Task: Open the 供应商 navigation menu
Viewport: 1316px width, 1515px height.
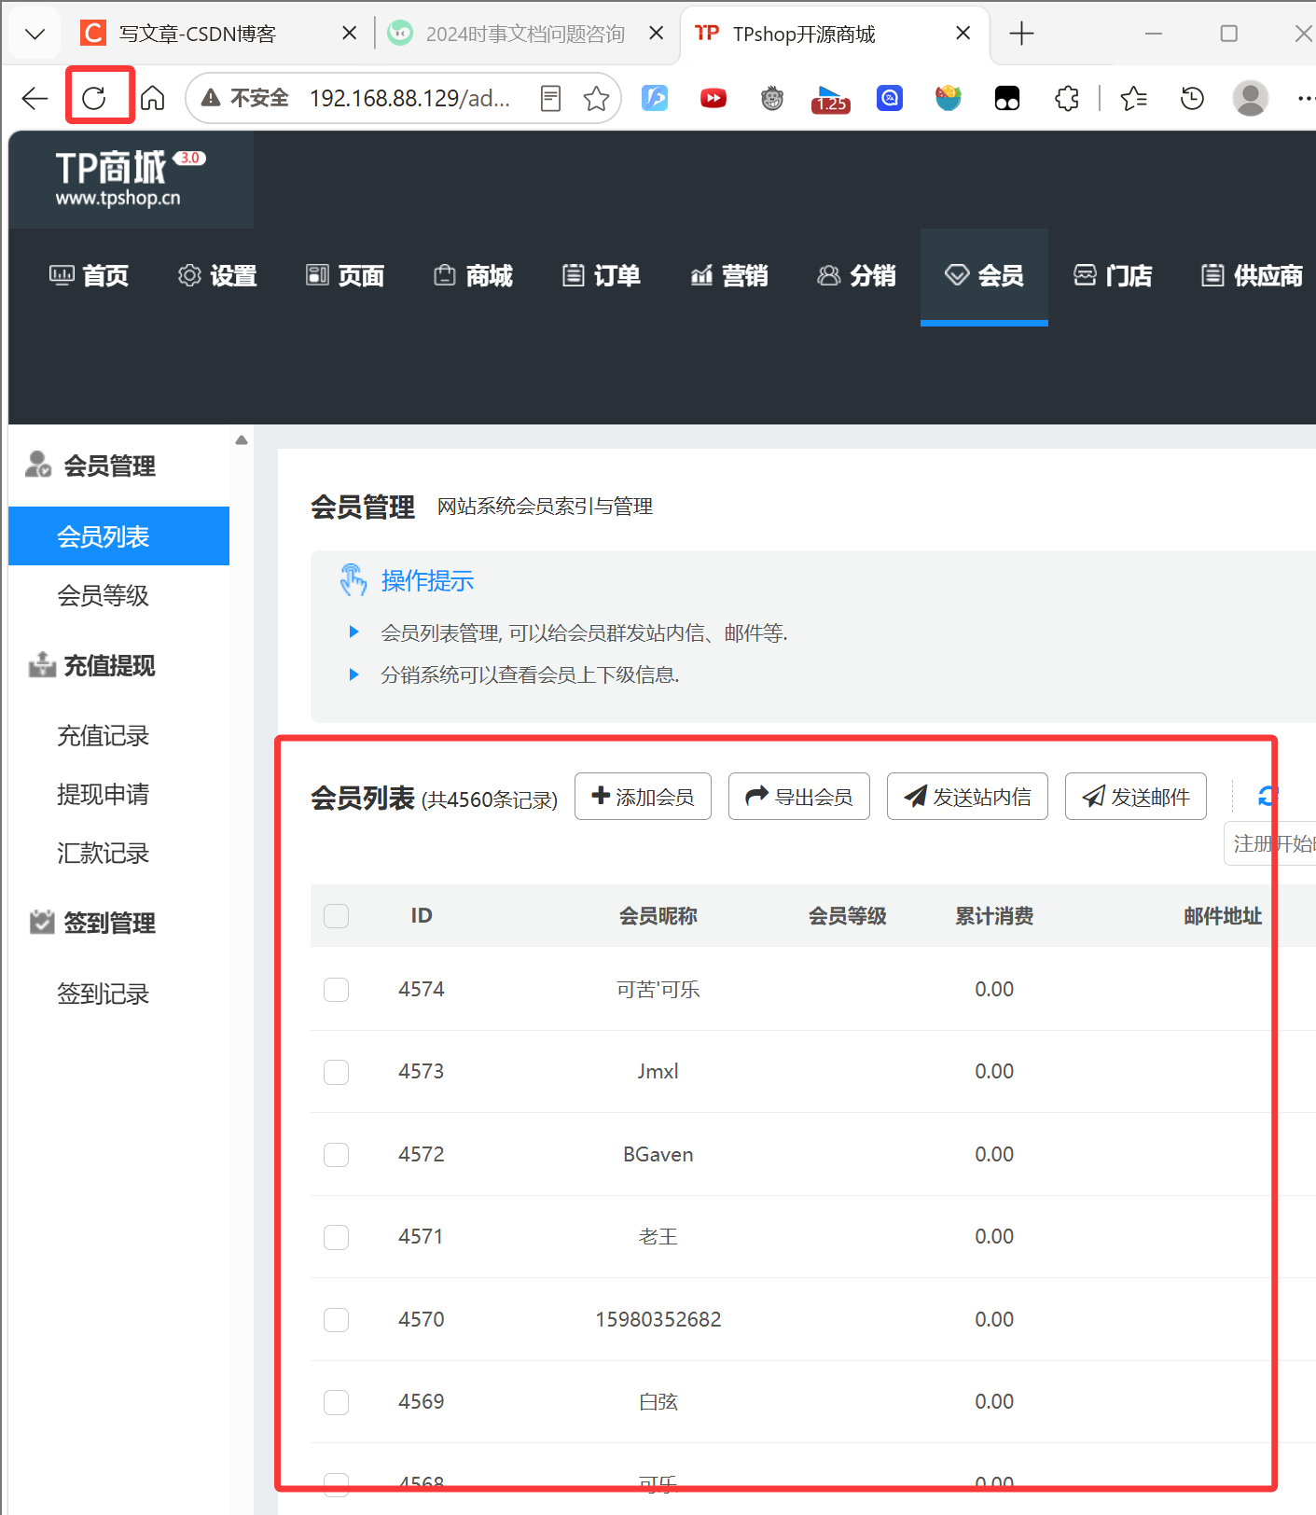Action: (x=1252, y=276)
